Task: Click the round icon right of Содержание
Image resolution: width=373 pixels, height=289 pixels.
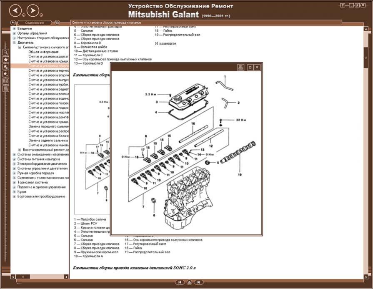Action: [x=57, y=23]
